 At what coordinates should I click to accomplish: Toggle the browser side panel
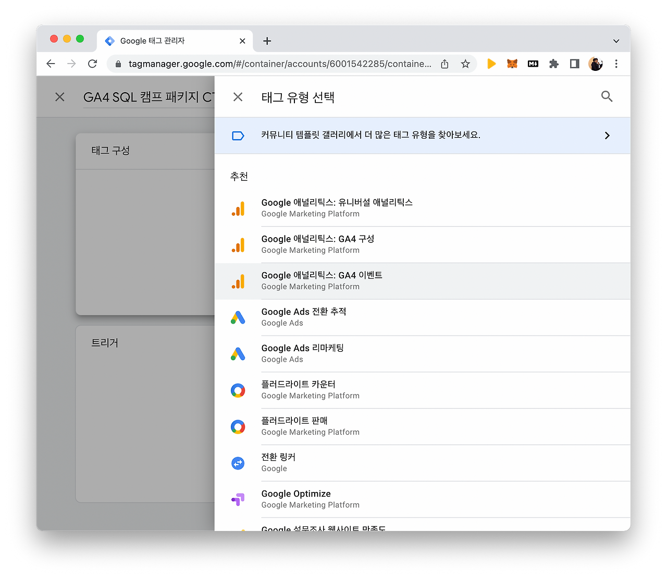[574, 64]
